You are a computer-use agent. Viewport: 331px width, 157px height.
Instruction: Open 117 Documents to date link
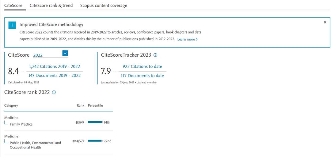(142, 76)
